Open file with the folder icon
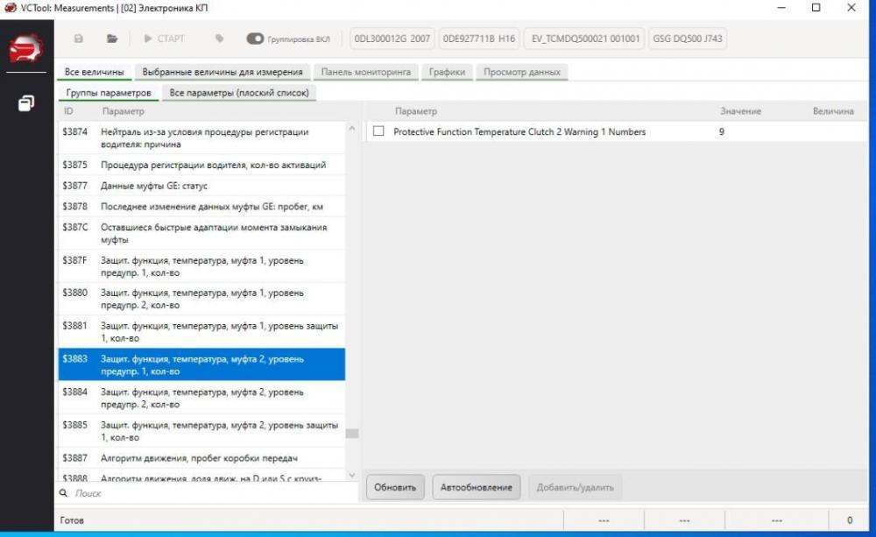The image size is (876, 537). click(112, 39)
